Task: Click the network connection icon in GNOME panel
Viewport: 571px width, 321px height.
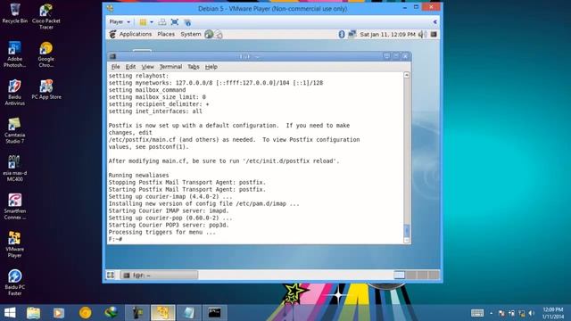Action: [x=352, y=34]
